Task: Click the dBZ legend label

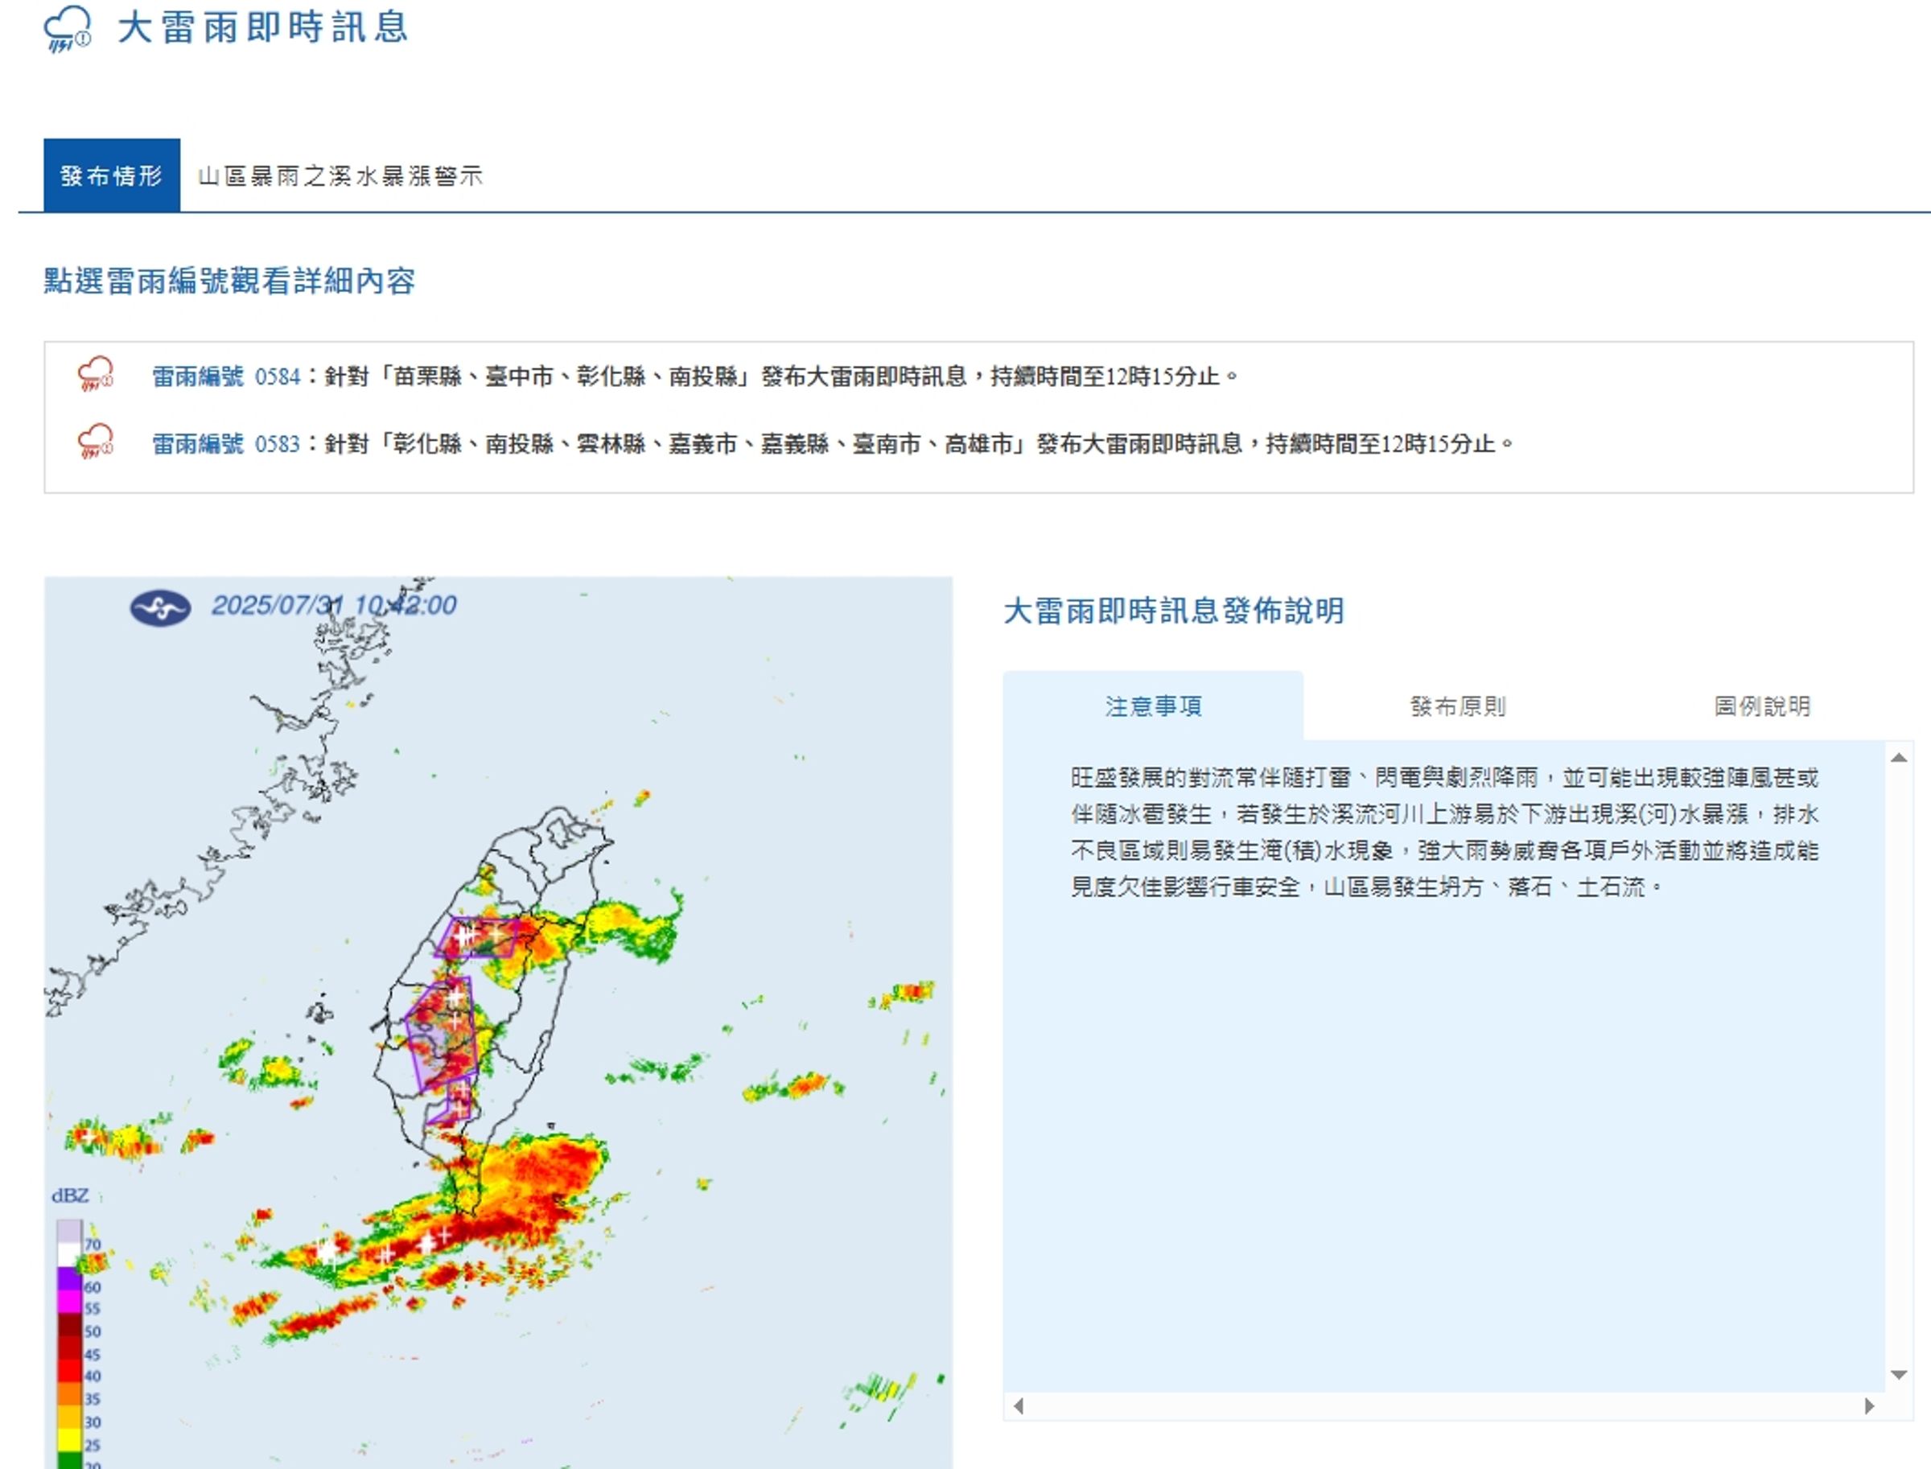Action: coord(70,1195)
